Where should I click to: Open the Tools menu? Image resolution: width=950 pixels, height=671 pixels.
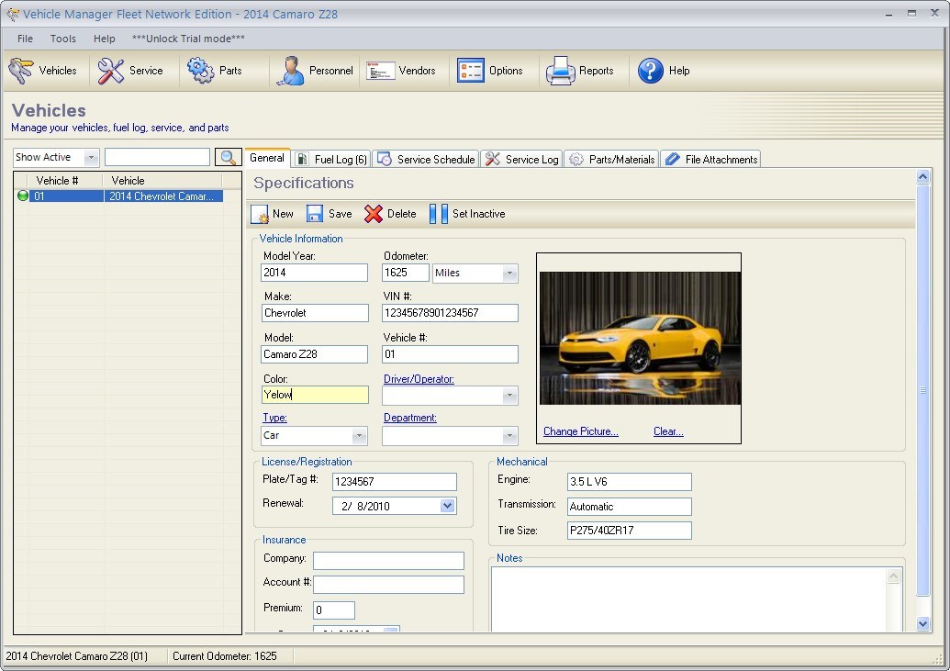(63, 39)
